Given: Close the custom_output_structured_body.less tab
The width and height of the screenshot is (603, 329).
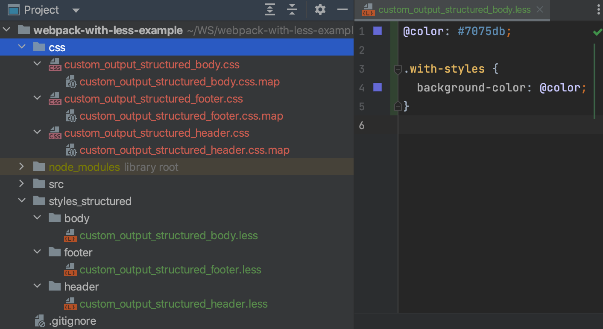Looking at the screenshot, I should click(x=539, y=9).
